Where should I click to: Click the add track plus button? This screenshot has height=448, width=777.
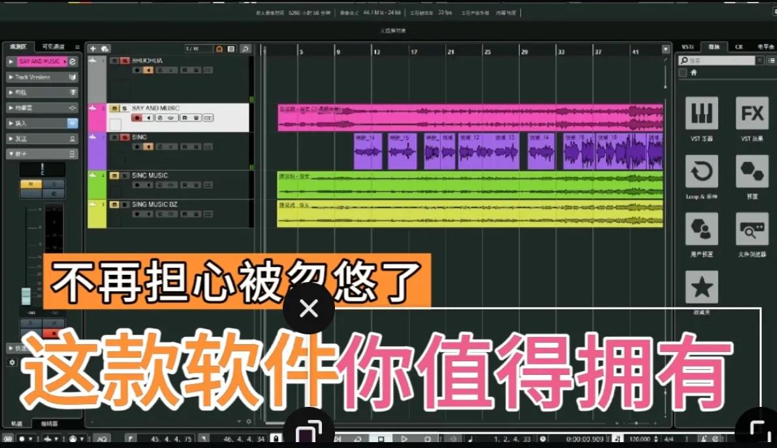pos(93,48)
